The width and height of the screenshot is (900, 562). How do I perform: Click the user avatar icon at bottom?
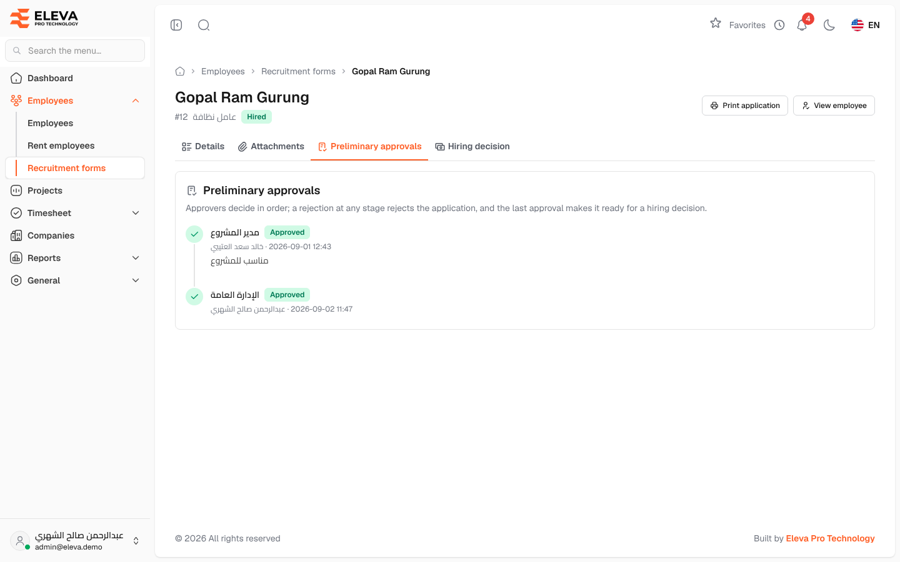(x=20, y=541)
